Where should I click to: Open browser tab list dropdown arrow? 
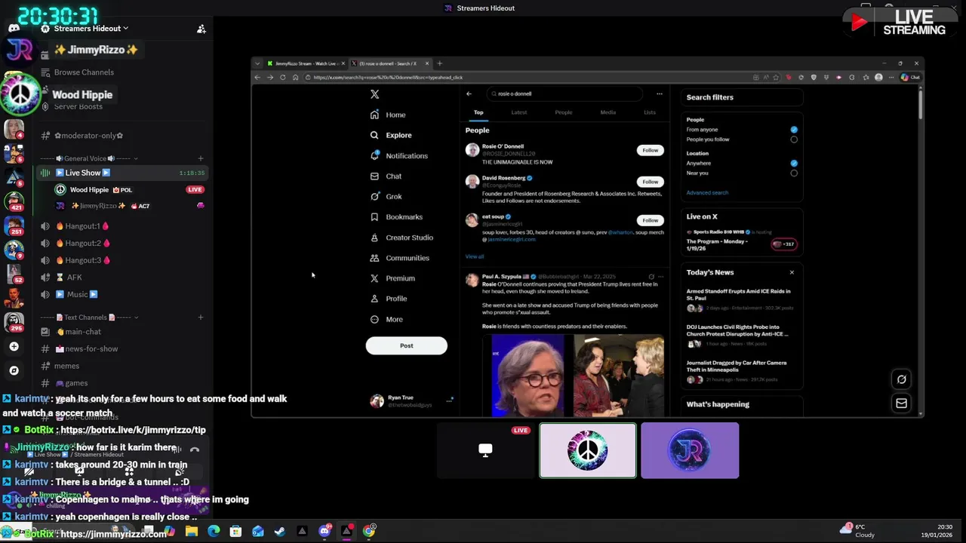(x=257, y=63)
